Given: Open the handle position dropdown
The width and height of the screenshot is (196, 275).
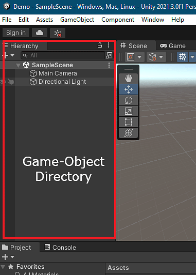Looking at the screenshot, I should coord(139,57).
